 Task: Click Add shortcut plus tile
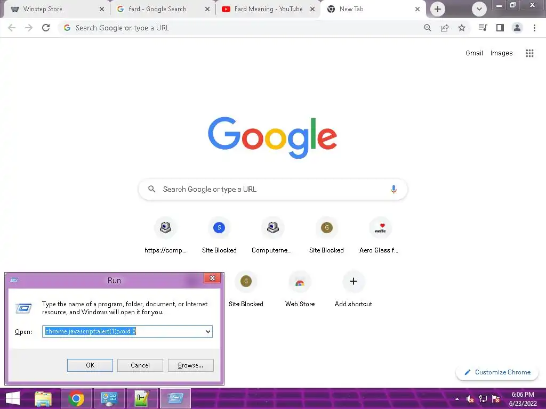coord(354,289)
